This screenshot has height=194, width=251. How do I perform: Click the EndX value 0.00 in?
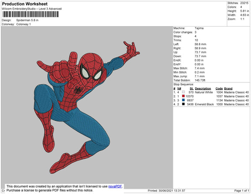199,60
